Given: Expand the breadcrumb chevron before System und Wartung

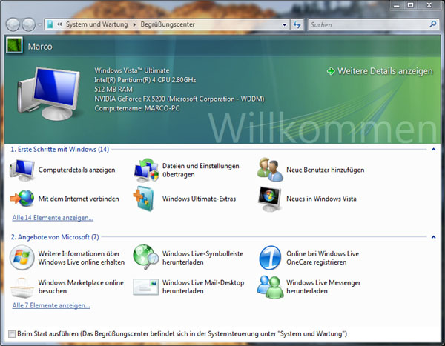Looking at the screenshot, I should pos(59,24).
